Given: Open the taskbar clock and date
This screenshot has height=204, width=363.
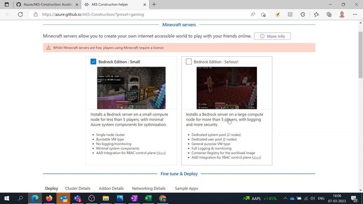Looking at the screenshot, I should (x=337, y=198).
